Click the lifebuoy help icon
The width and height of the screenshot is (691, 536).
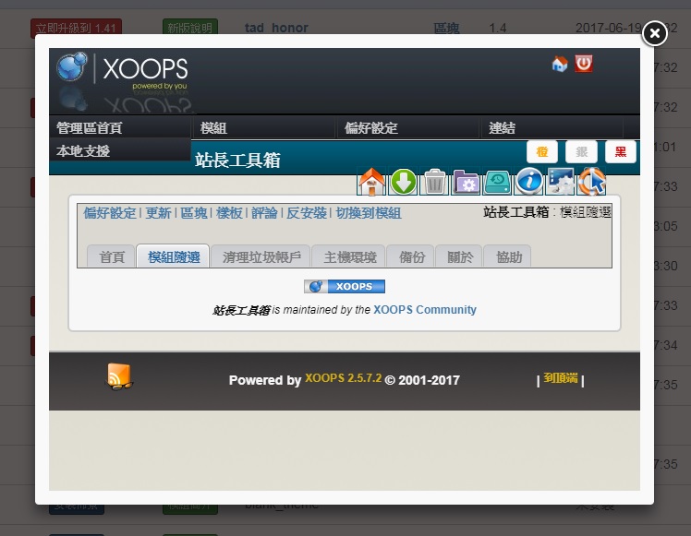click(x=592, y=181)
